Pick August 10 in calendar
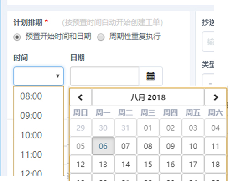The width and height of the screenshot is (228, 181). [x=193, y=146]
